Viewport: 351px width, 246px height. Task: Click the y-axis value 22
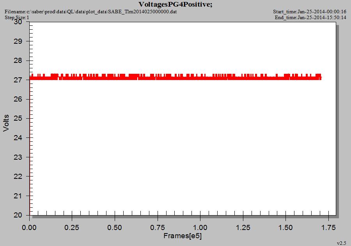pos(18,176)
